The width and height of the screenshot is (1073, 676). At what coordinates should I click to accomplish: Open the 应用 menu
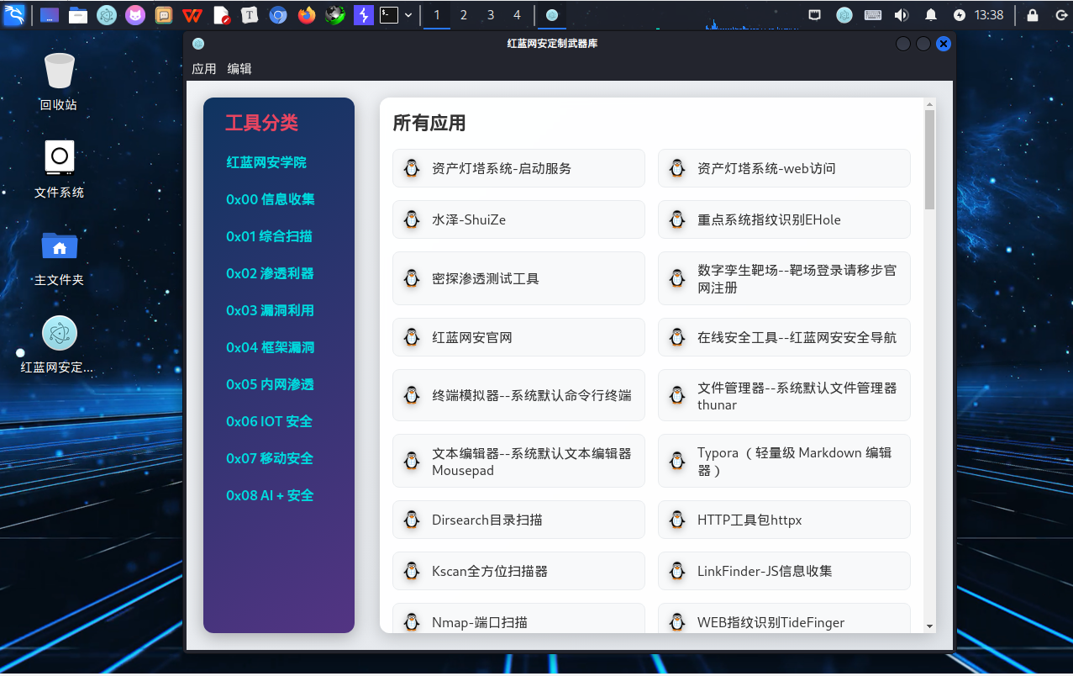(x=204, y=69)
